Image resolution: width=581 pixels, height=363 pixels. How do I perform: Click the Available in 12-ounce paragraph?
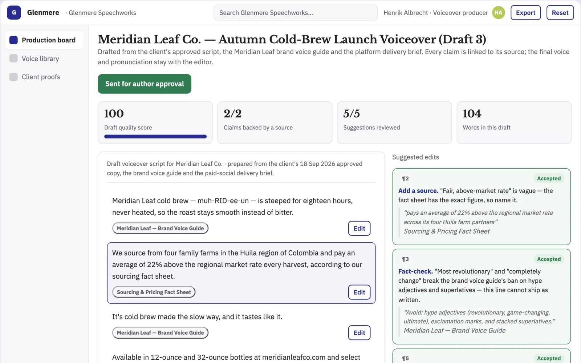[236, 357]
